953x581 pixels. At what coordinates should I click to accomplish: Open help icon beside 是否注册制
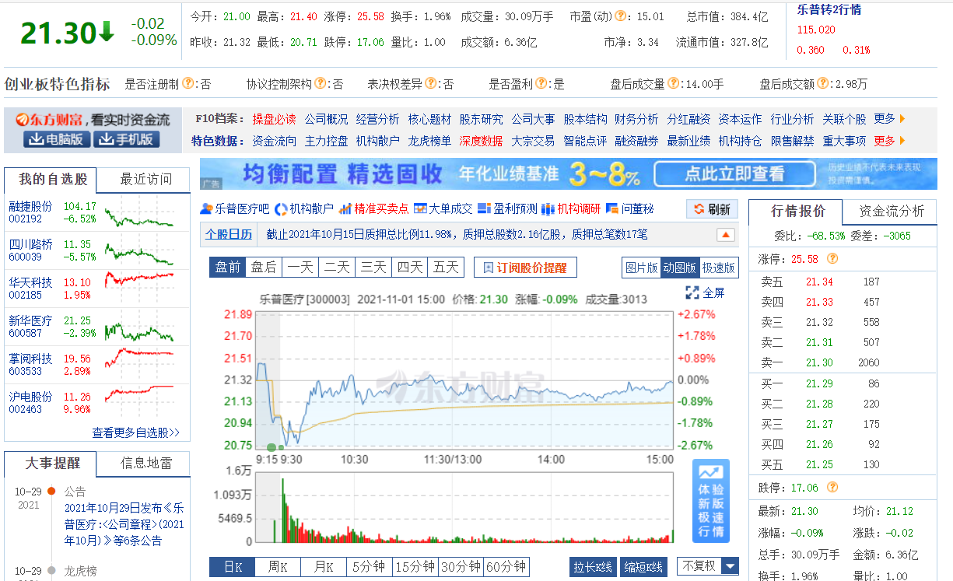[187, 83]
